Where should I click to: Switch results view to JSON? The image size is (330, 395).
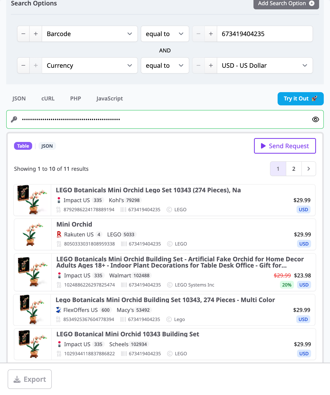(47, 146)
